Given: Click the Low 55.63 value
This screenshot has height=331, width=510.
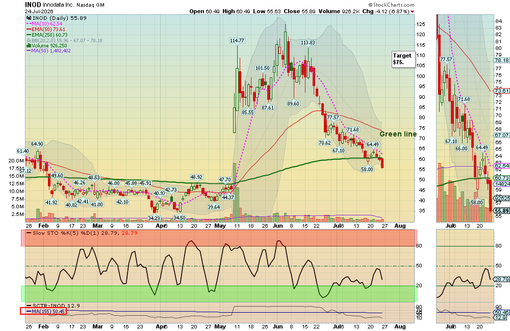Looking at the screenshot, I should 267,11.
